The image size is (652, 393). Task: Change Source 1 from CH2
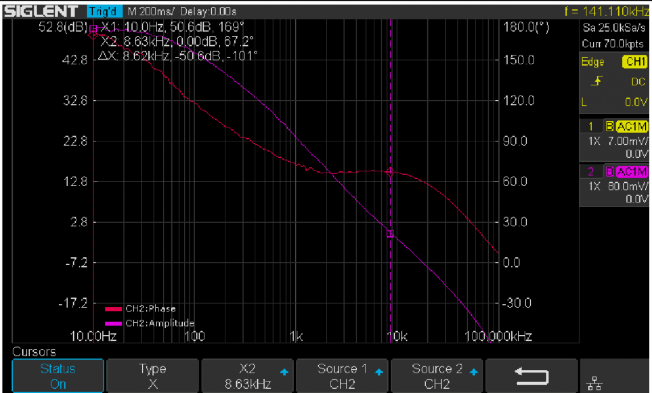[342, 376]
